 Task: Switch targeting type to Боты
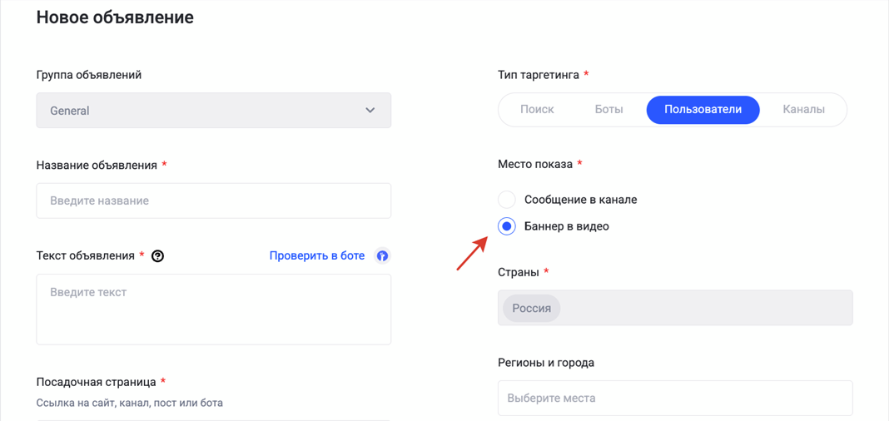[609, 109]
